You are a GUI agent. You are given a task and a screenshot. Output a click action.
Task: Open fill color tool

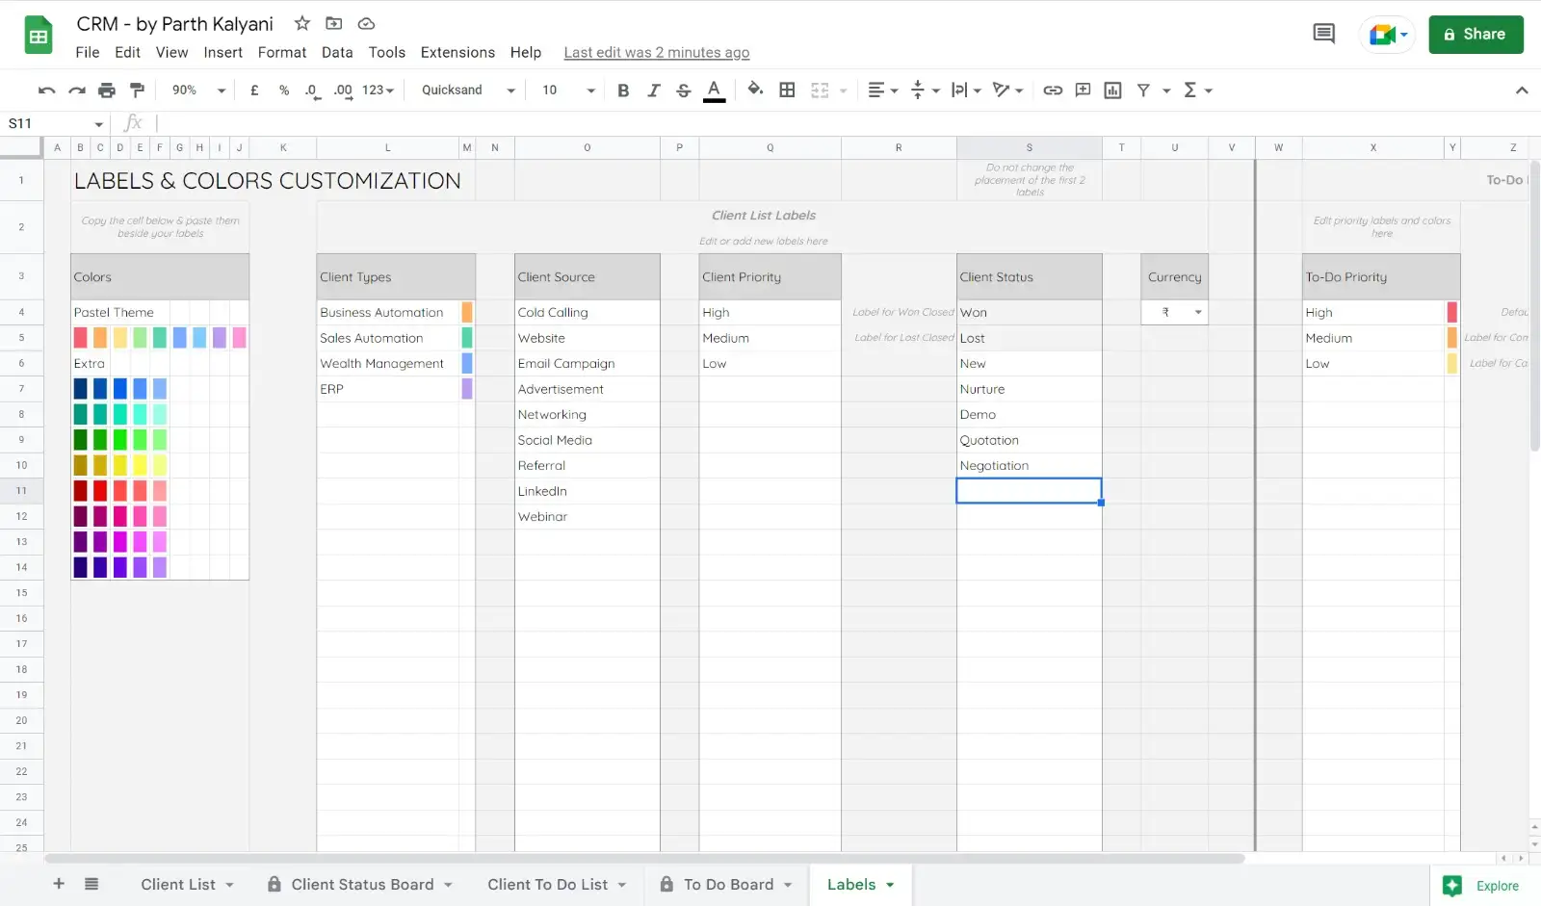click(756, 90)
